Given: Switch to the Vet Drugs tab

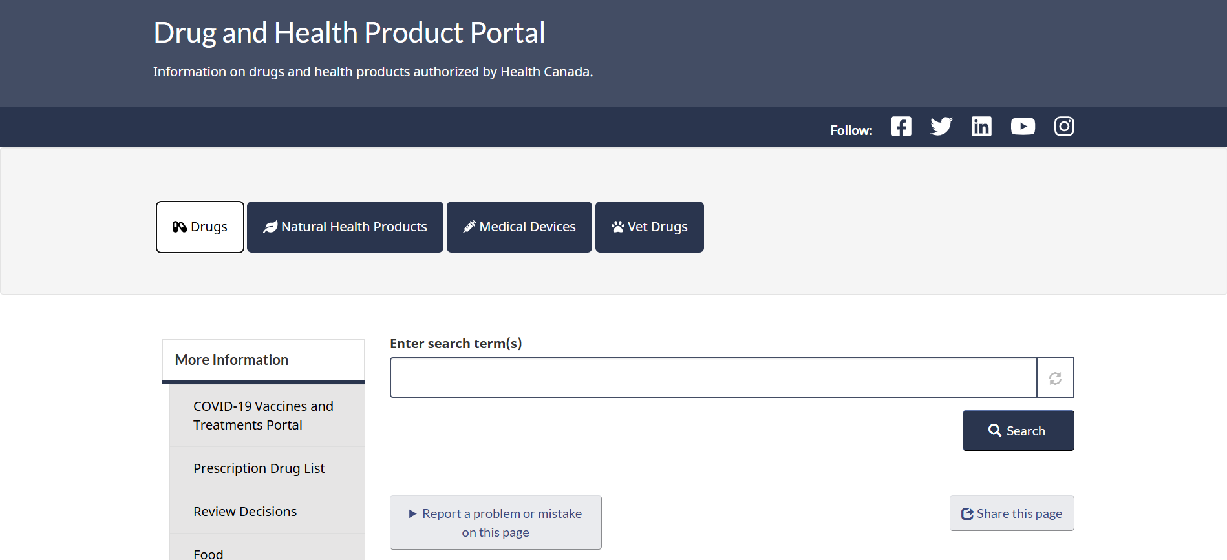Looking at the screenshot, I should [649, 227].
